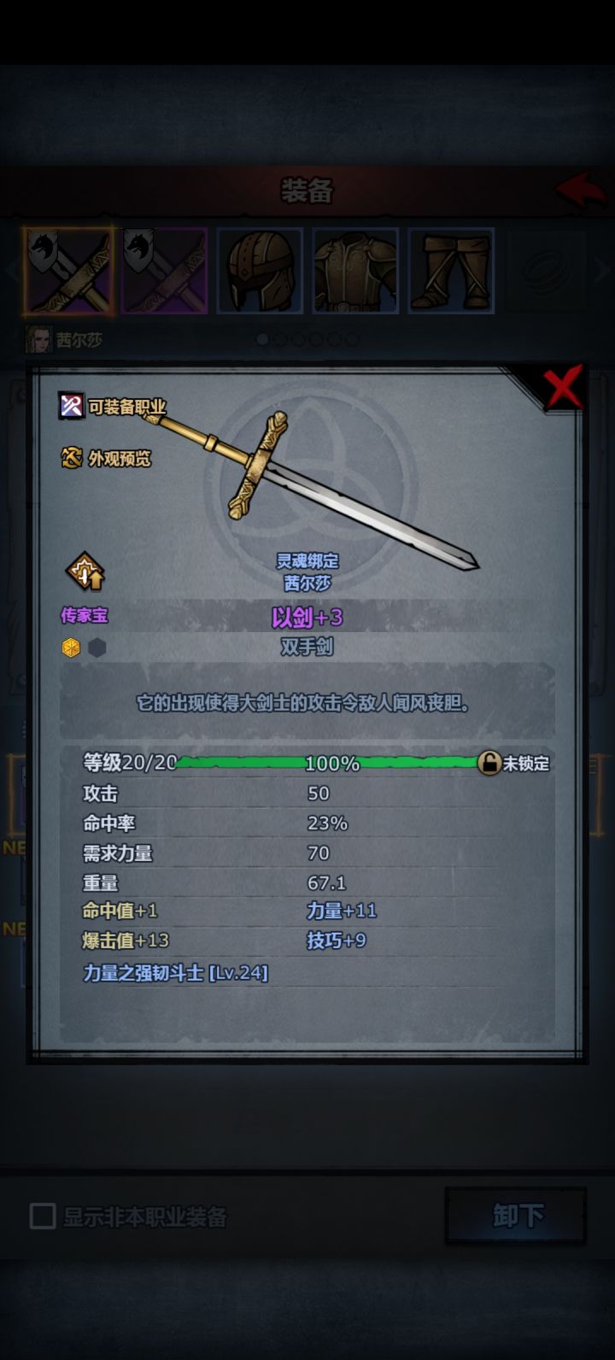The width and height of the screenshot is (615, 1360).
Task: Click the right chevron beside equipment slots
Action: click(x=603, y=271)
